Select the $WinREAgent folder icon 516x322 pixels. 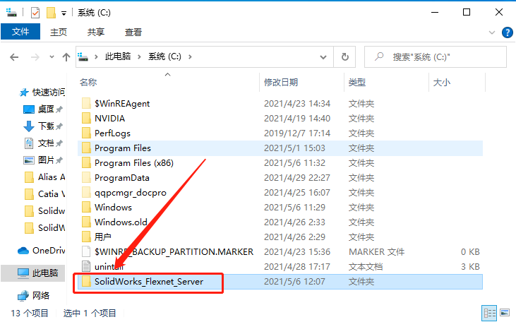pyautogui.click(x=86, y=103)
